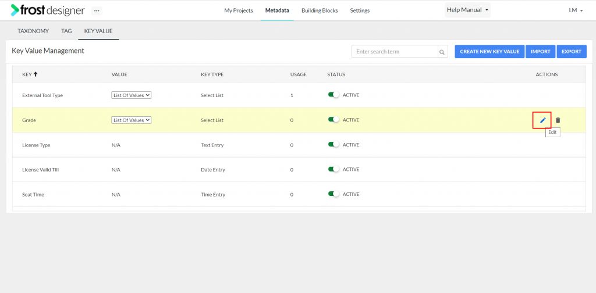
Task: Open List Of Values dropdown for External Tool Type
Action: (x=131, y=95)
